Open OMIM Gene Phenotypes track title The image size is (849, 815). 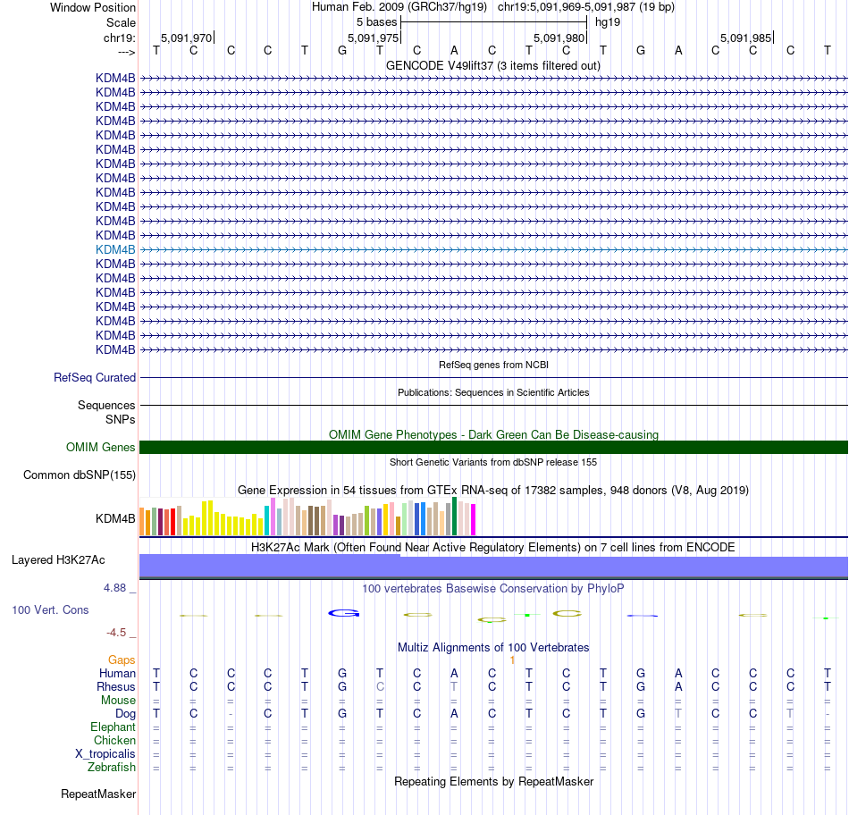493,435
